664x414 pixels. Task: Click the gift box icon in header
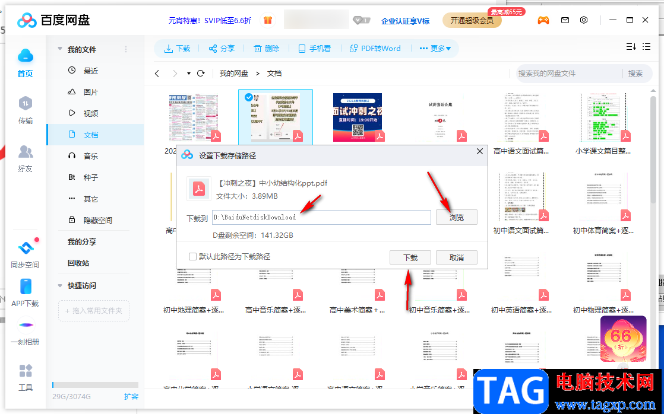267,20
